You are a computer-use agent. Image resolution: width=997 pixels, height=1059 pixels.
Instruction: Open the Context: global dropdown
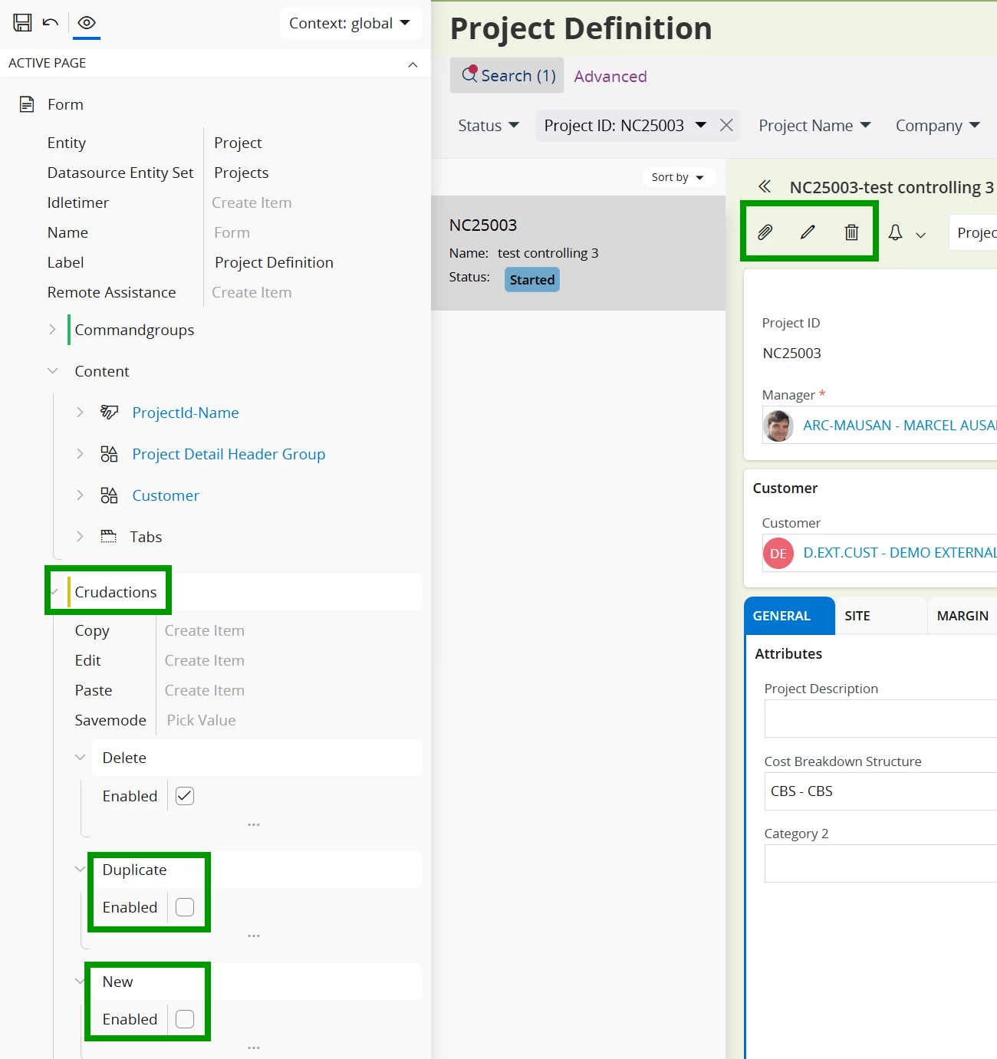pos(350,23)
